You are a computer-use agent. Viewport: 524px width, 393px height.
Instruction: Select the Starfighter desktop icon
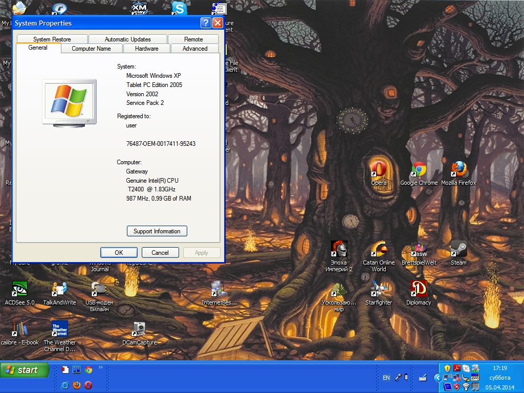pyautogui.click(x=379, y=293)
